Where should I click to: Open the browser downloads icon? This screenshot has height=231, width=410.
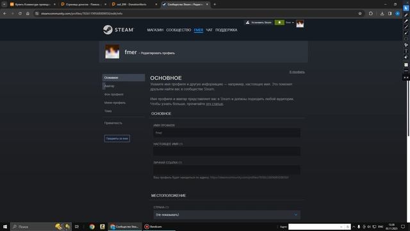[x=382, y=13]
